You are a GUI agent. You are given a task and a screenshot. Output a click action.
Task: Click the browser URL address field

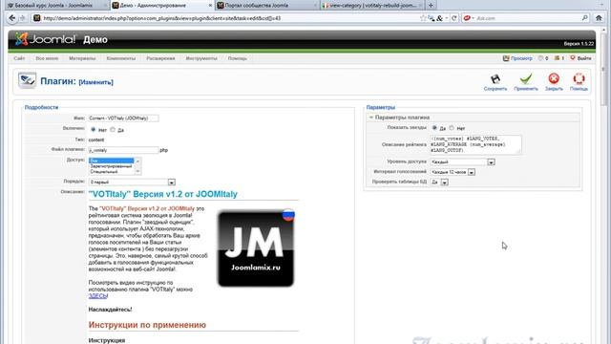tap(230, 18)
